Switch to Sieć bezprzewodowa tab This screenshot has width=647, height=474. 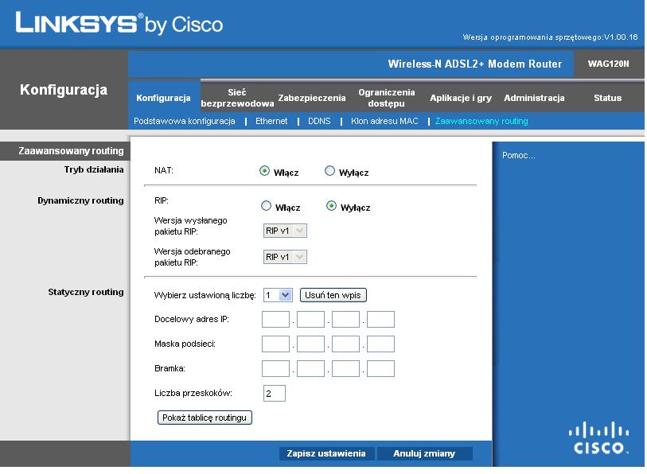point(237,98)
